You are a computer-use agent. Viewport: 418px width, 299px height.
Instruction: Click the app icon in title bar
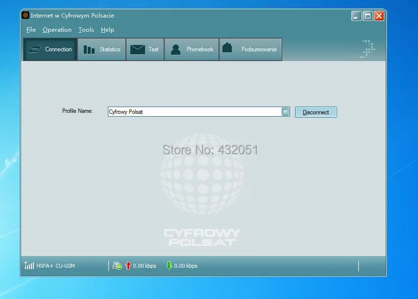click(x=25, y=16)
